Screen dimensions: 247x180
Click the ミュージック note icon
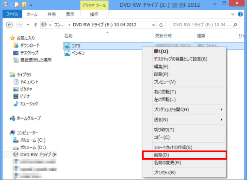pyautogui.click(x=16, y=104)
